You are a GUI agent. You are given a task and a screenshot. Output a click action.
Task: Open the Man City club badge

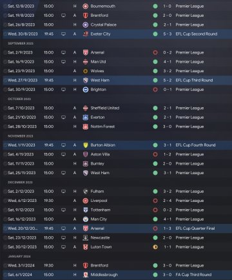pos(86,219)
